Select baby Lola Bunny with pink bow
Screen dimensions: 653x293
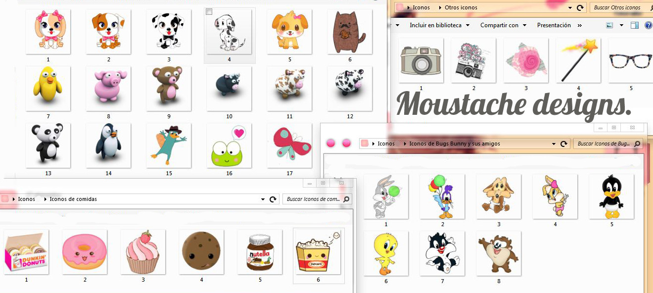pos(555,196)
